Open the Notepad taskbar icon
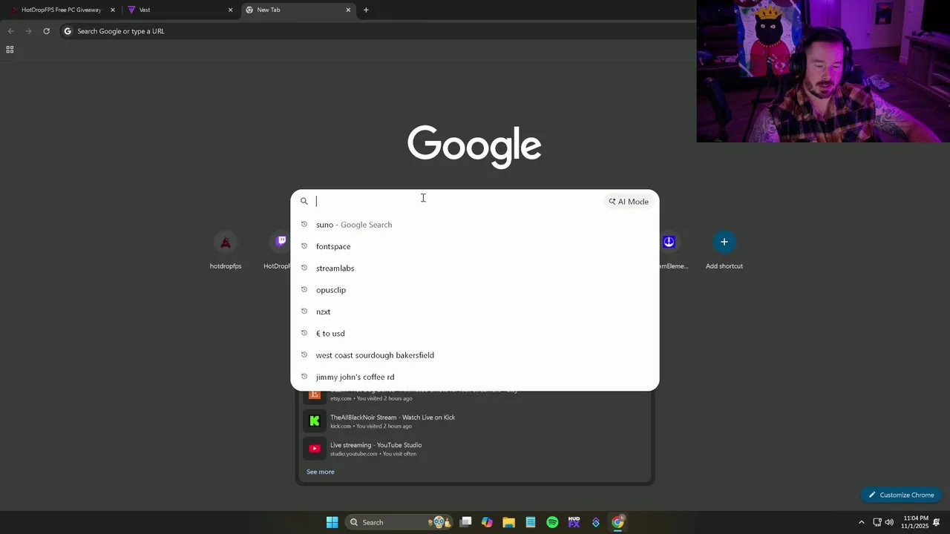The image size is (950, 534). click(x=531, y=522)
